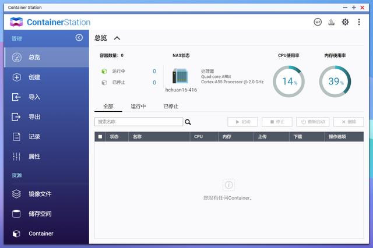The height and width of the screenshot is (248, 373).
Task: Open settings gear in Container Station
Action: point(345,22)
